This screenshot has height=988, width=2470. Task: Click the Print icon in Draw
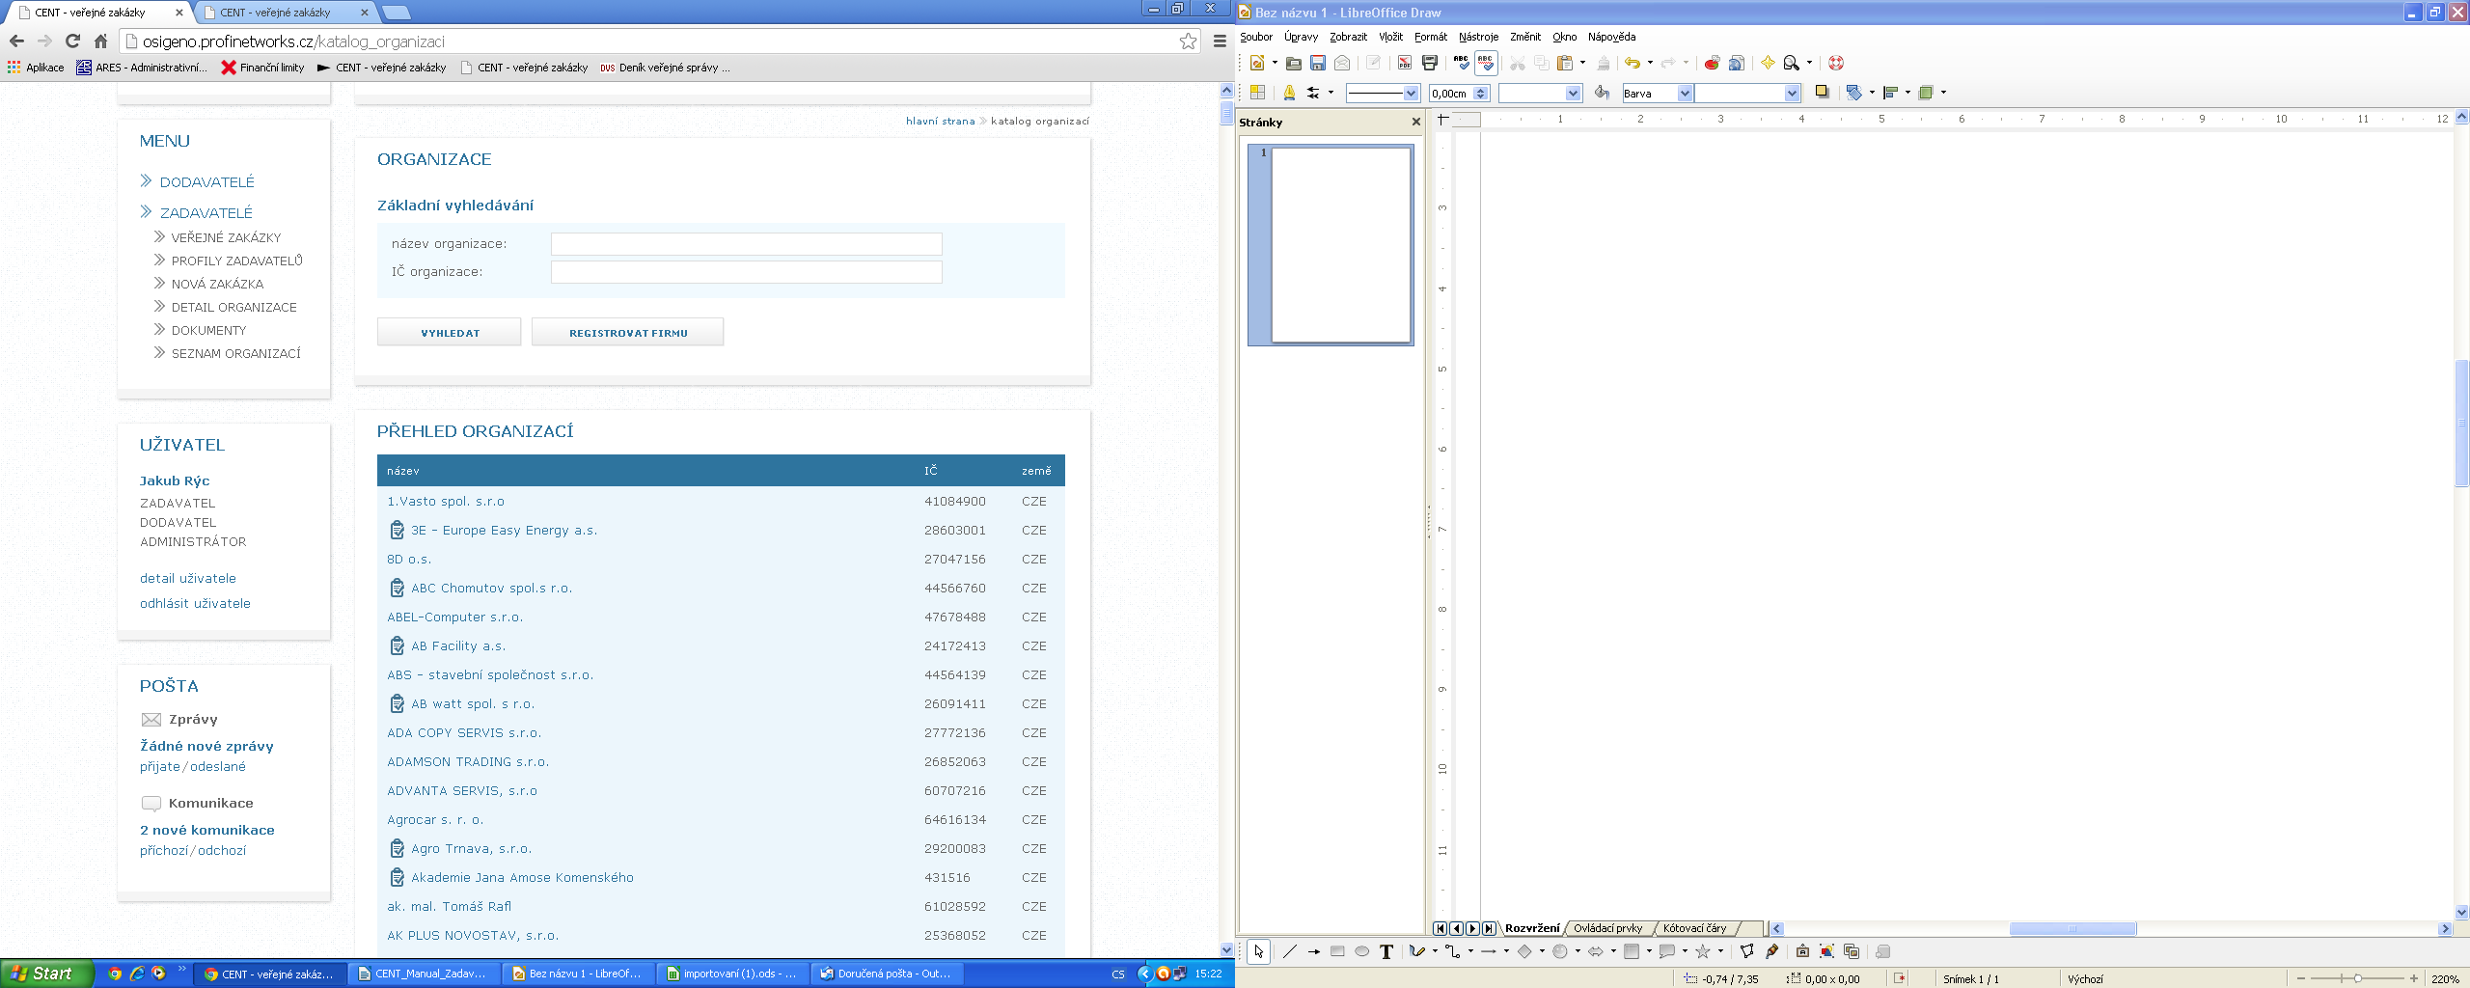1429,63
